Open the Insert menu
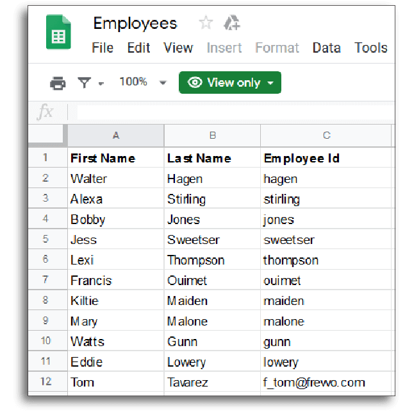Image resolution: width=405 pixels, height=418 pixels. tap(224, 48)
